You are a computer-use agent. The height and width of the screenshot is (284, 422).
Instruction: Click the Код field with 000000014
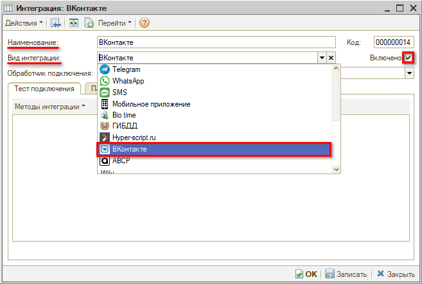click(394, 42)
